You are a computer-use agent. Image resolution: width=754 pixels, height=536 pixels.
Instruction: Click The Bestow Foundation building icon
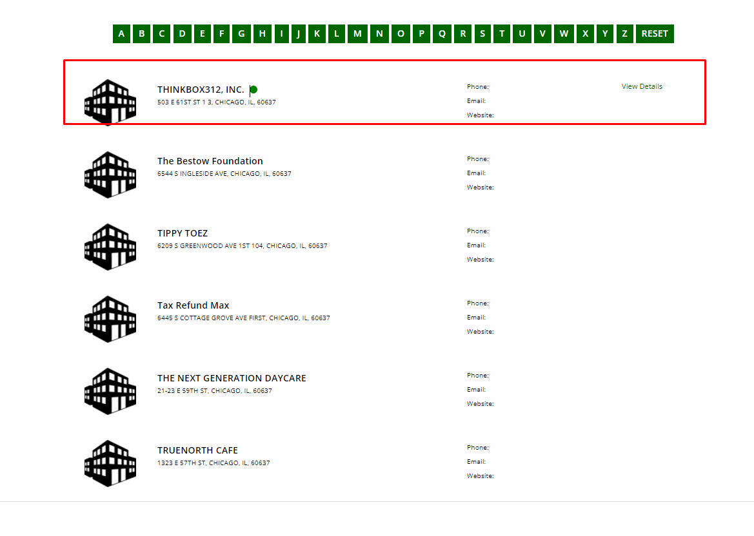click(110, 174)
